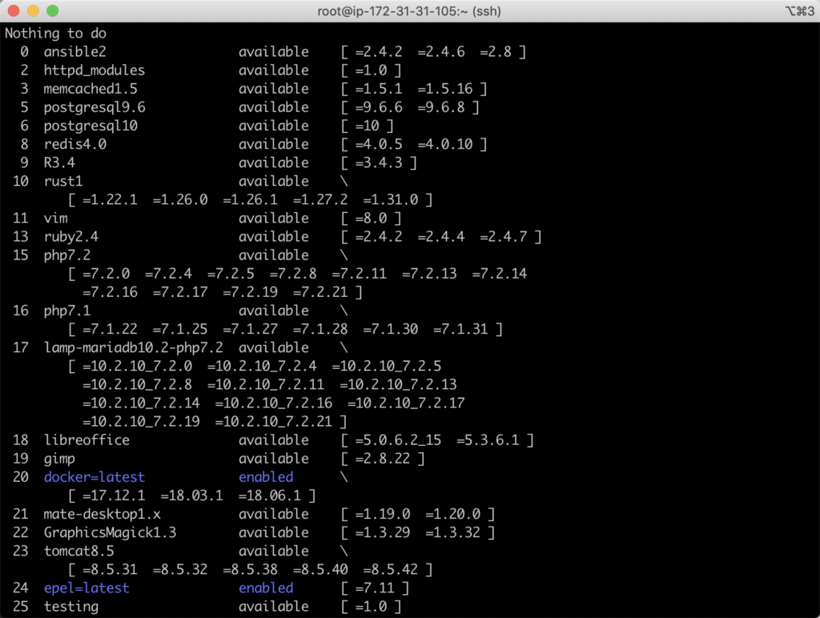Click 'available' status on the gimp row
This screenshot has width=820, height=618.
[274, 459]
